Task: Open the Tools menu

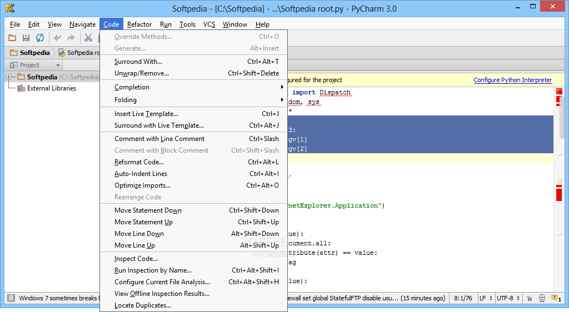Action: (x=187, y=24)
